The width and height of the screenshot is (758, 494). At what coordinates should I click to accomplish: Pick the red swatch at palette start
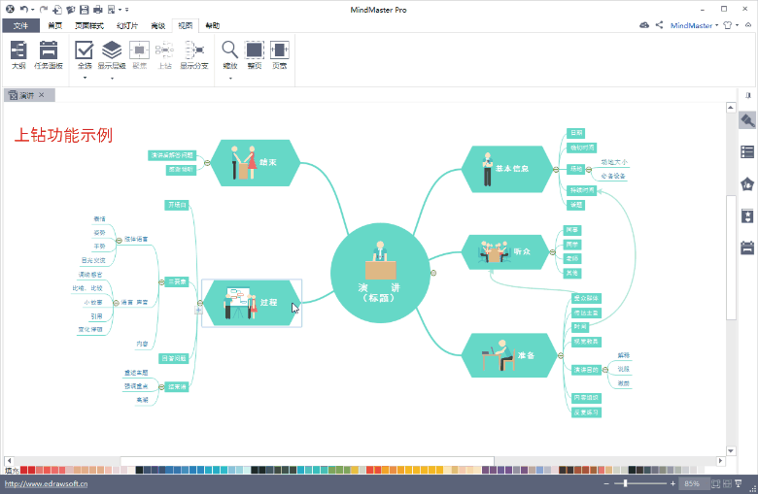point(24,470)
